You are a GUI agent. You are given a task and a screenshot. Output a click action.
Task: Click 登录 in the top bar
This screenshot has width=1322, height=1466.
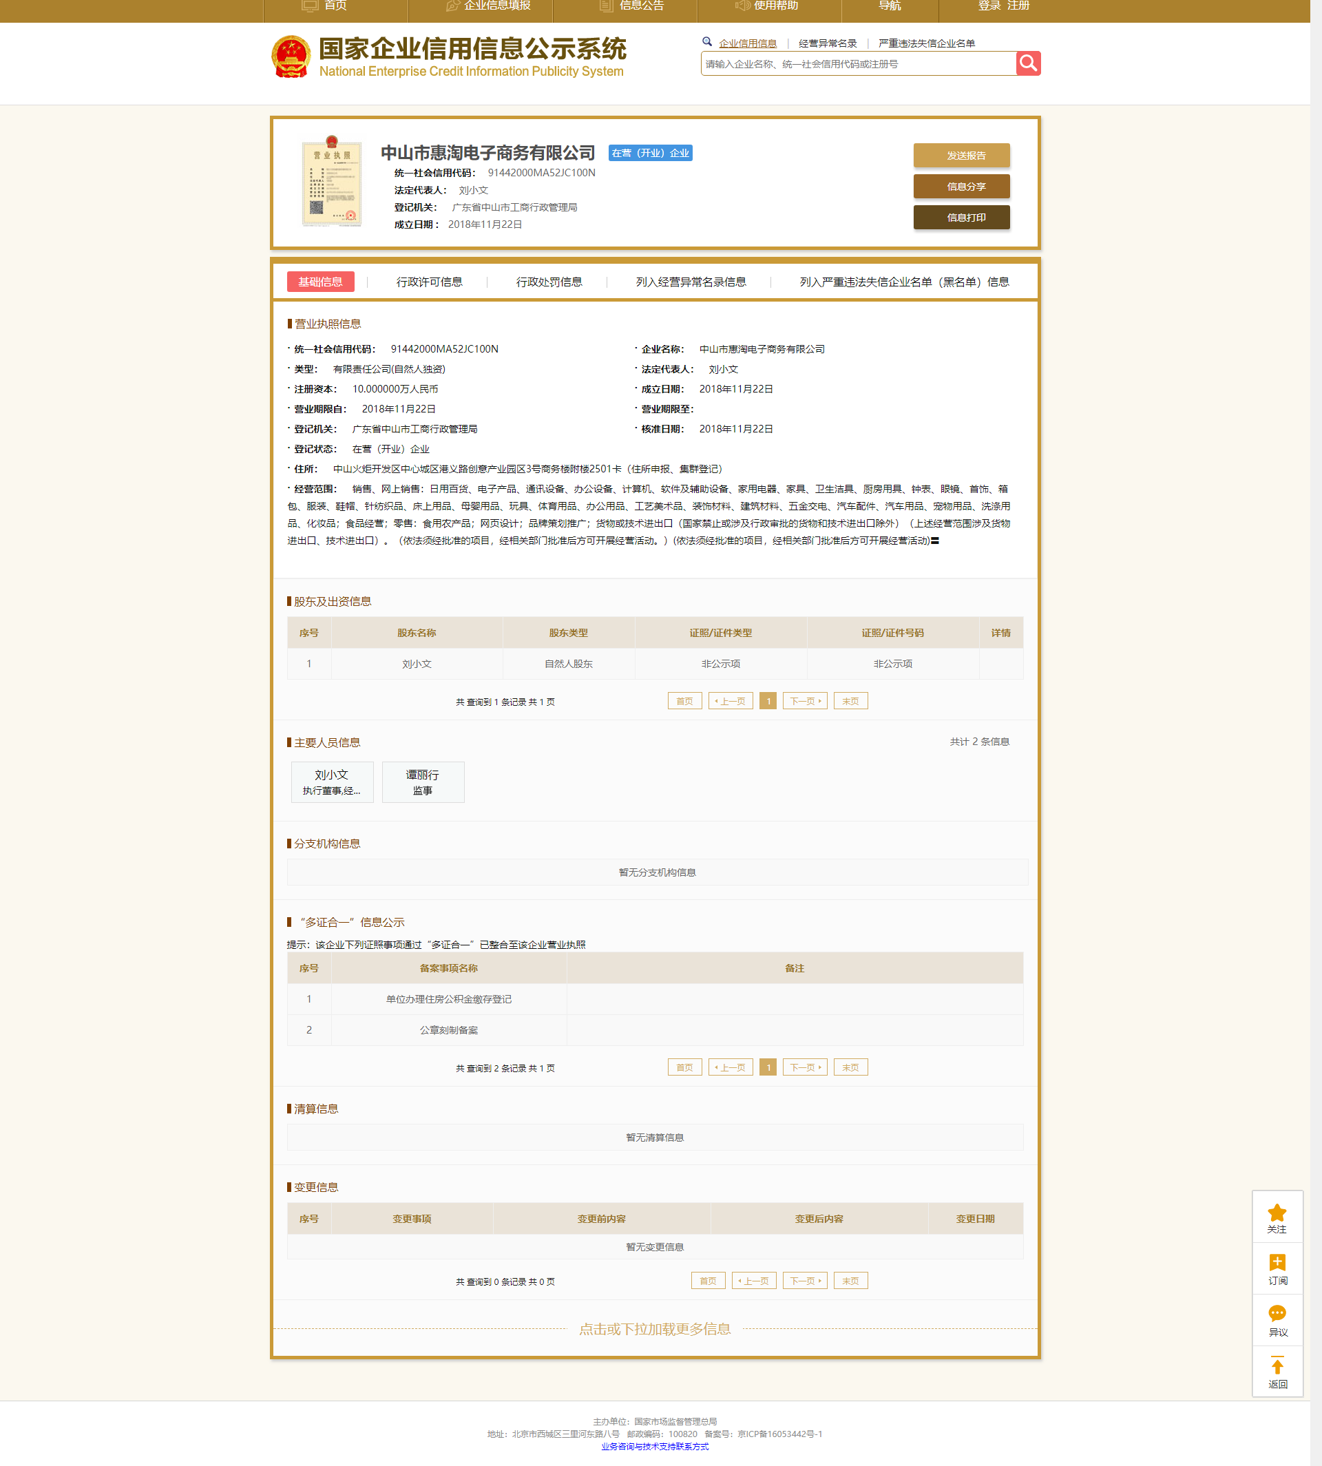989,6
